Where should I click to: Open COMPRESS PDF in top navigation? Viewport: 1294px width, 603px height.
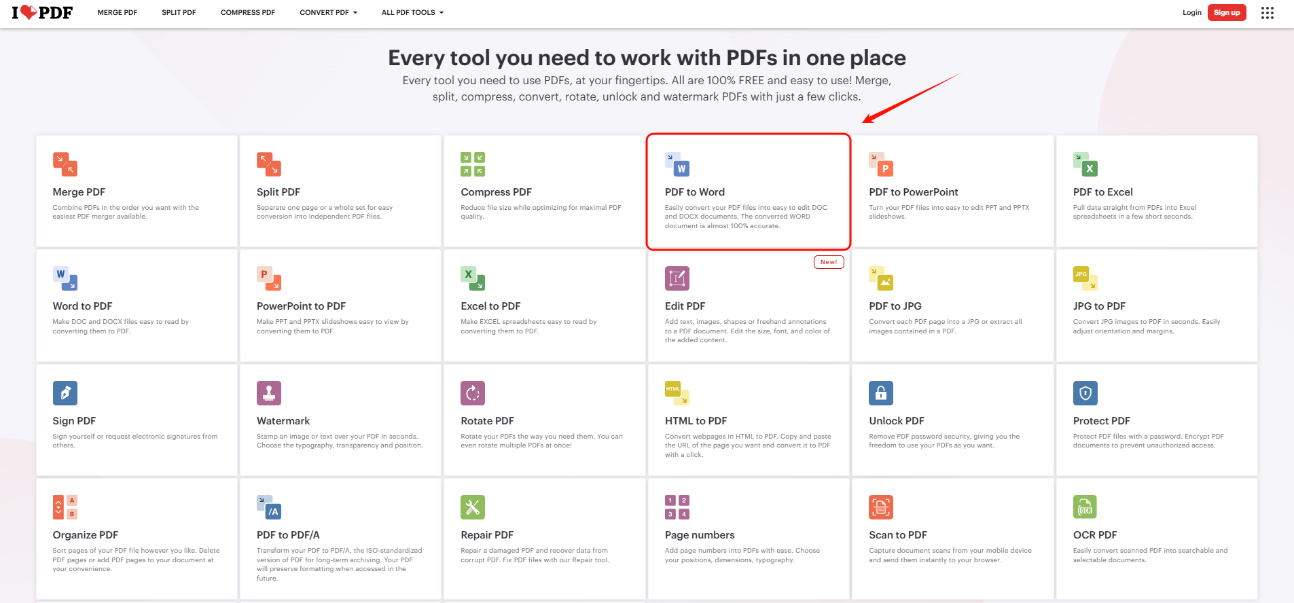click(248, 13)
